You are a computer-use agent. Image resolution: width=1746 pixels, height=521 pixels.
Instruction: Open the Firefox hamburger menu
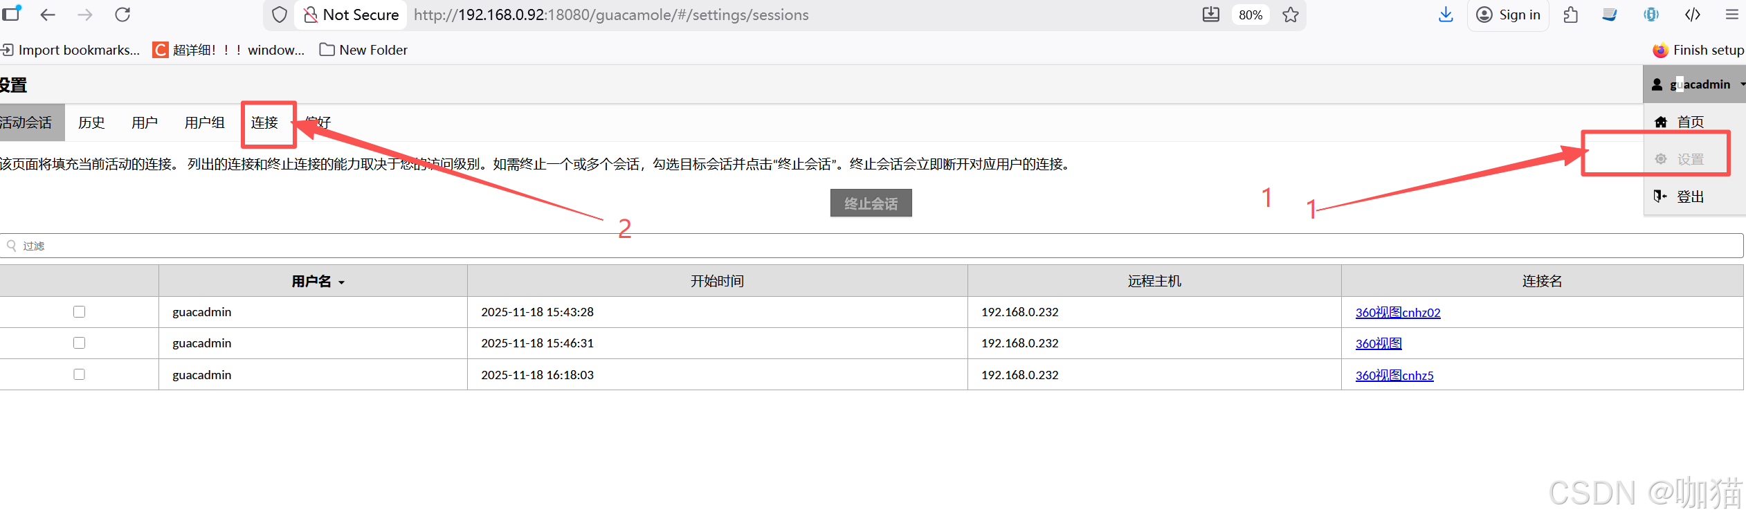coord(1732,15)
